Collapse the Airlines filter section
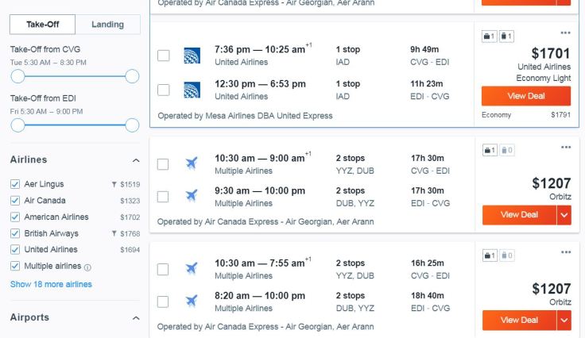Screen dimensions: 585x338 (x=135, y=159)
